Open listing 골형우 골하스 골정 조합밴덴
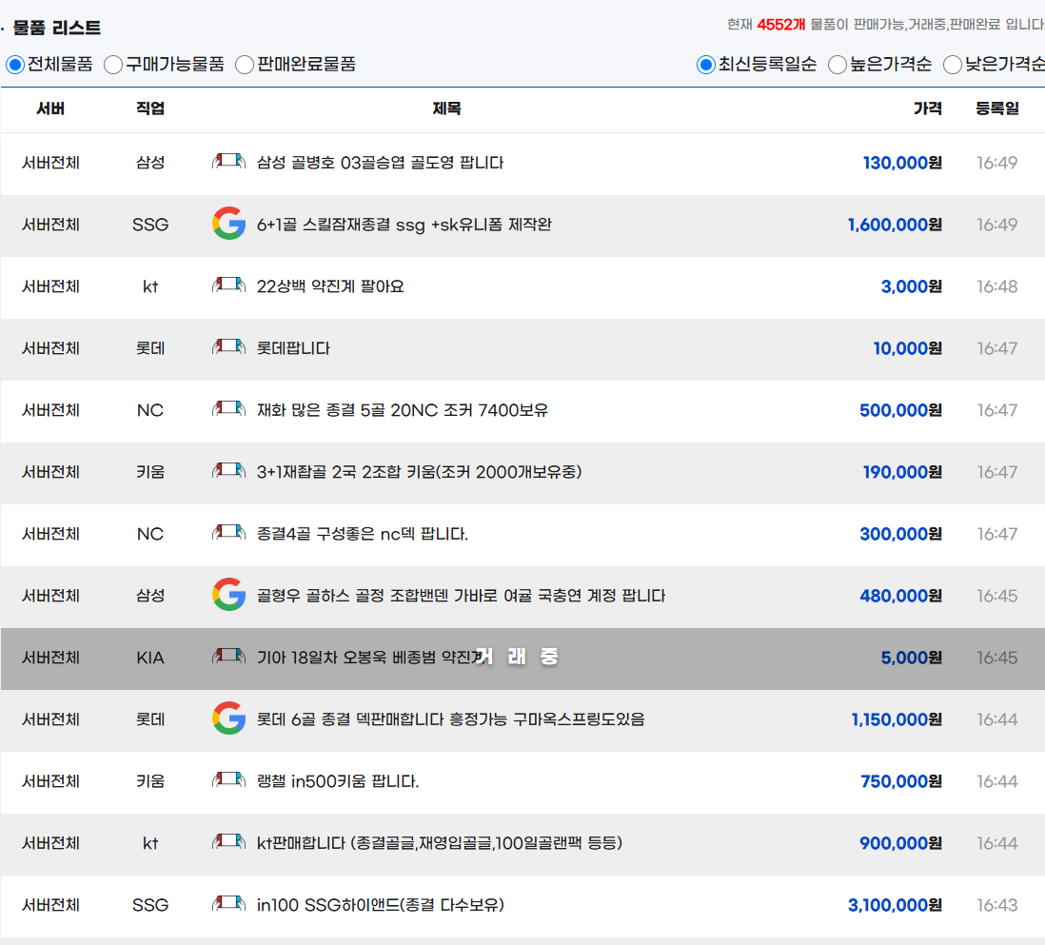The image size is (1045, 945). 461,596
